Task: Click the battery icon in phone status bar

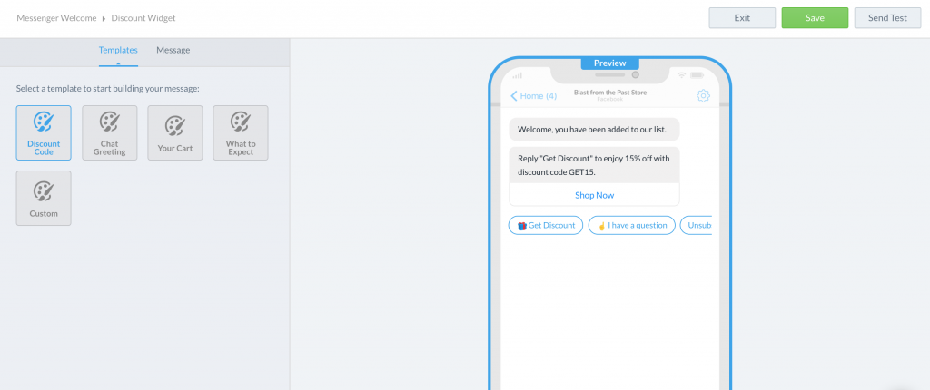Action: (x=697, y=75)
